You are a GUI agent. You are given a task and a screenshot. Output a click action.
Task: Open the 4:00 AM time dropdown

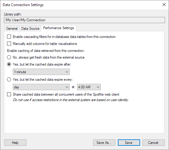click(x=89, y=87)
